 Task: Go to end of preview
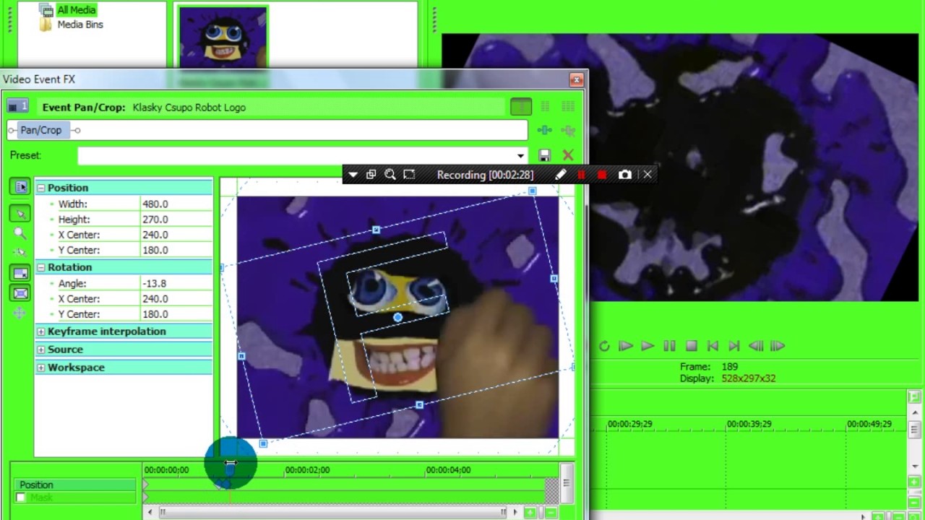click(734, 346)
